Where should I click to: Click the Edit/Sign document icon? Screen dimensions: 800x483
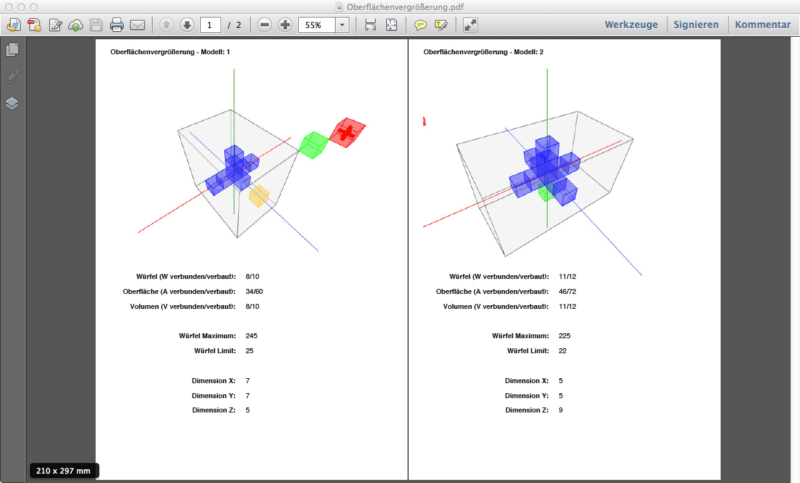coord(56,25)
